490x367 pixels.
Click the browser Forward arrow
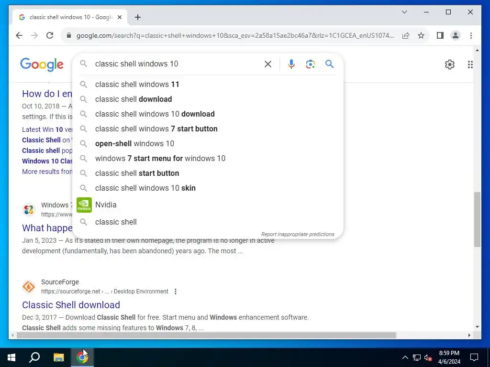coord(34,35)
